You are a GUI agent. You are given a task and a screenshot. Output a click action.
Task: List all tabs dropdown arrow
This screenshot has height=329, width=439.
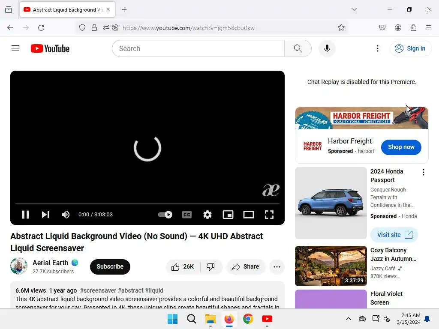point(354,9)
